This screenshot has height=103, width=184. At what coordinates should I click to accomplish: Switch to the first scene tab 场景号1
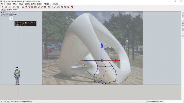pos(3,10)
